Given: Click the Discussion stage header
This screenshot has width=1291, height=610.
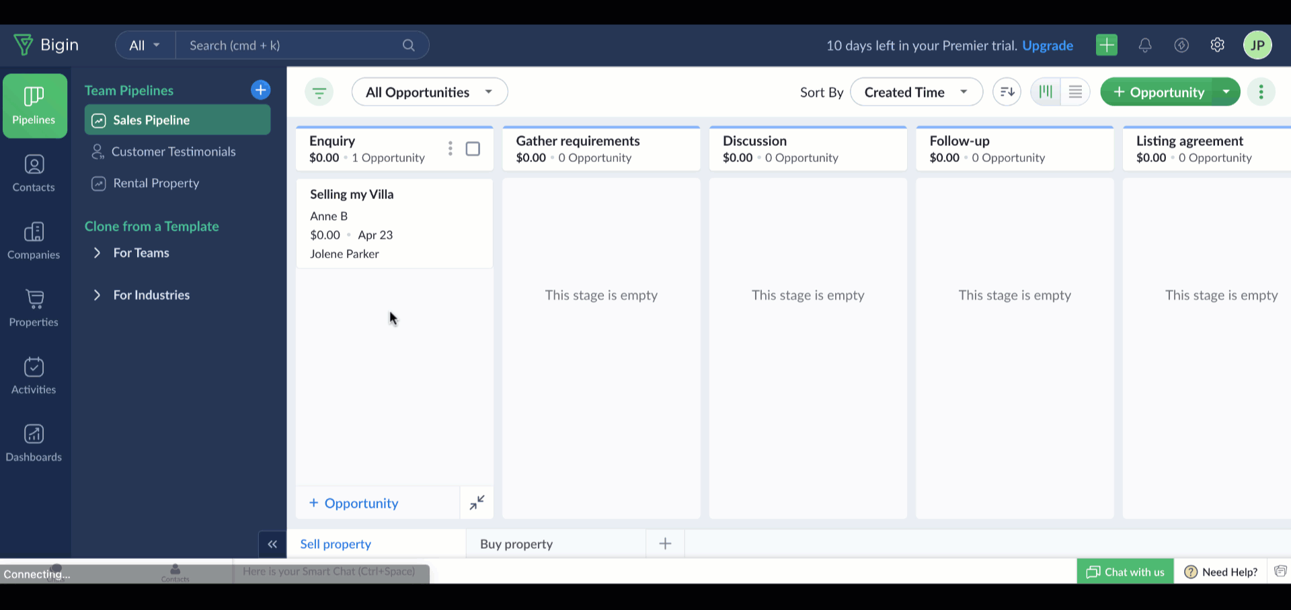Looking at the screenshot, I should coord(808,149).
